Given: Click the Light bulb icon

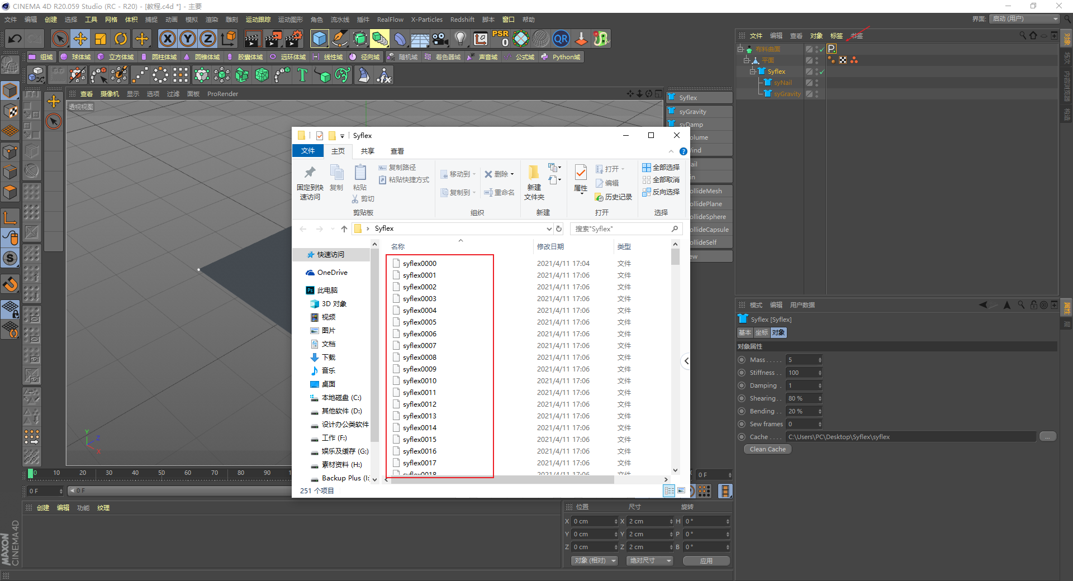Looking at the screenshot, I should [x=460, y=39].
